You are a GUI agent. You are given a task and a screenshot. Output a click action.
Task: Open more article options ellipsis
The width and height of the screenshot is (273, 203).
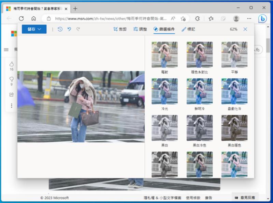[x=12, y=106]
